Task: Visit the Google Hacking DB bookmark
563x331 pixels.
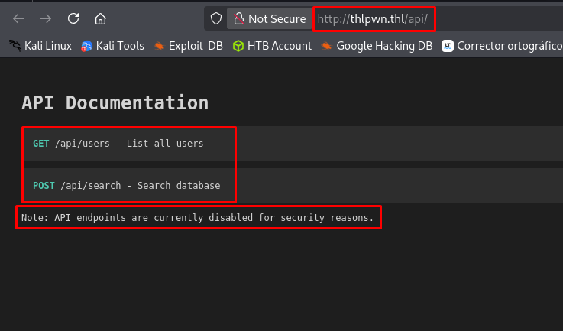Action: [377, 46]
